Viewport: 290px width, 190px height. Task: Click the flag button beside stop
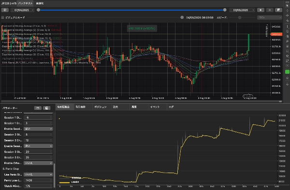coord(278,10)
